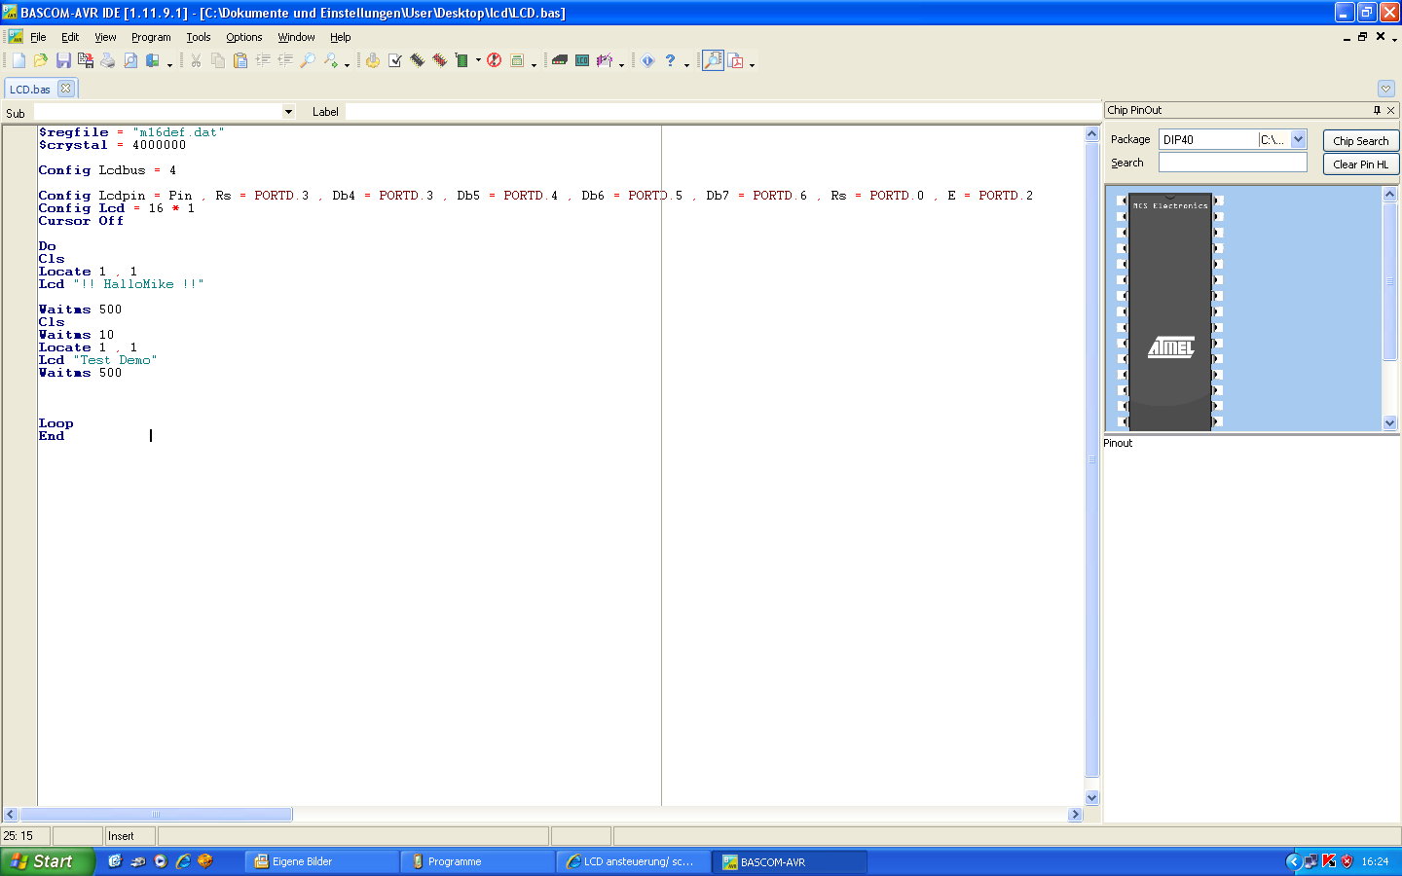Switch to Programme taskbar window
The image size is (1402, 876).
pyautogui.click(x=478, y=861)
